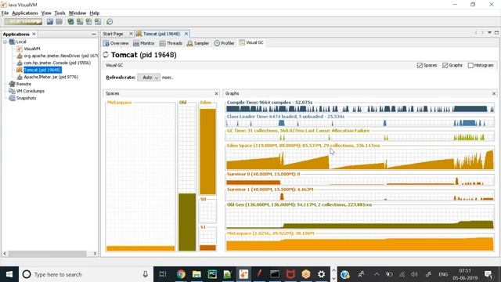Close the Applications panel tab
The width and height of the screenshot is (501, 282).
tap(34, 34)
